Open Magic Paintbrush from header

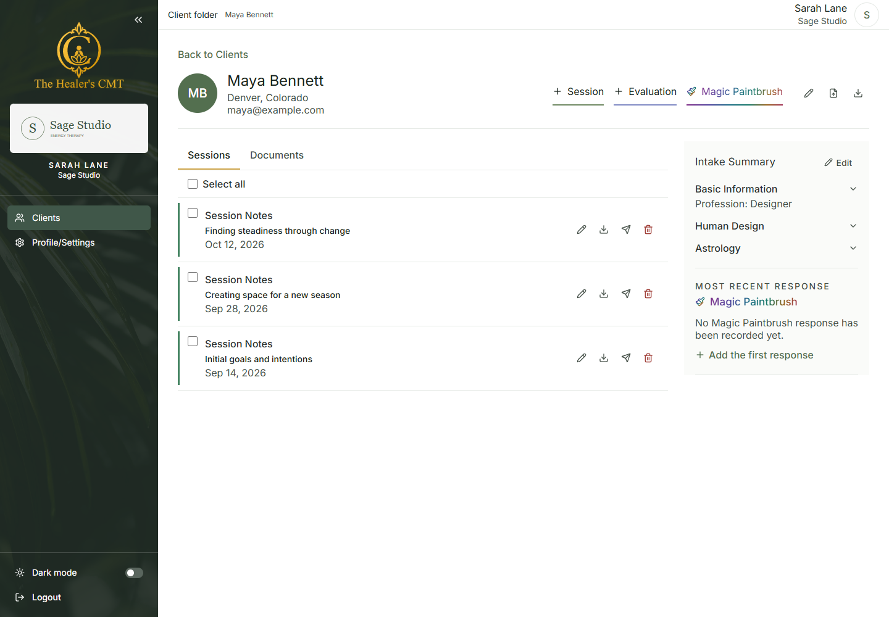pos(735,92)
